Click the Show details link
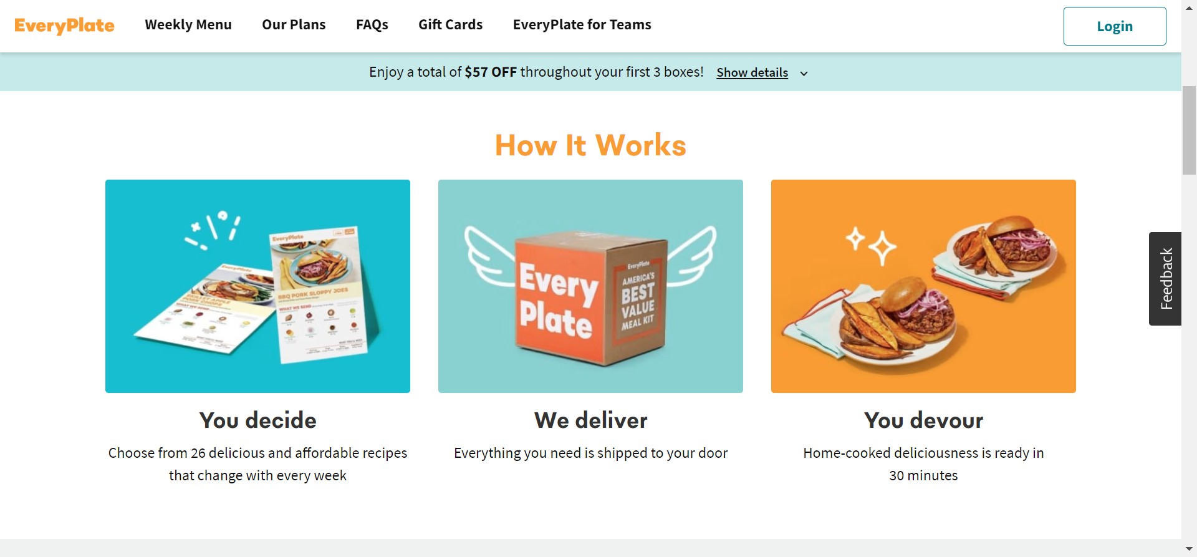1197x557 pixels. (752, 72)
